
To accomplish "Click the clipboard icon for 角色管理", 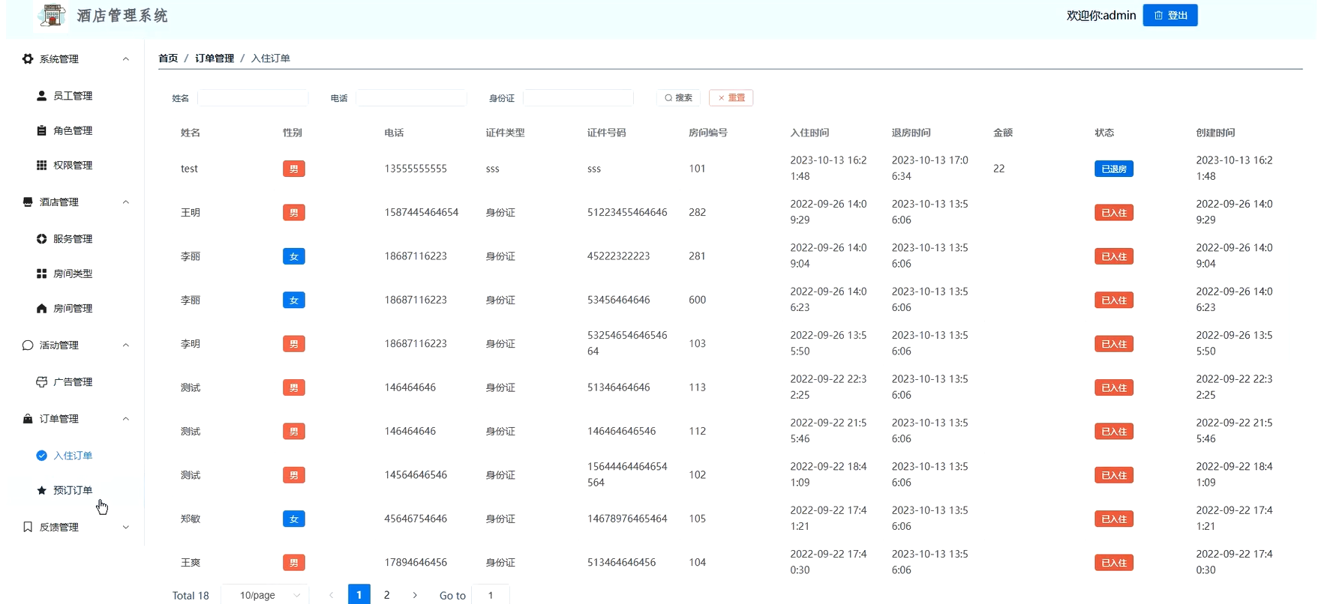I will [41, 130].
